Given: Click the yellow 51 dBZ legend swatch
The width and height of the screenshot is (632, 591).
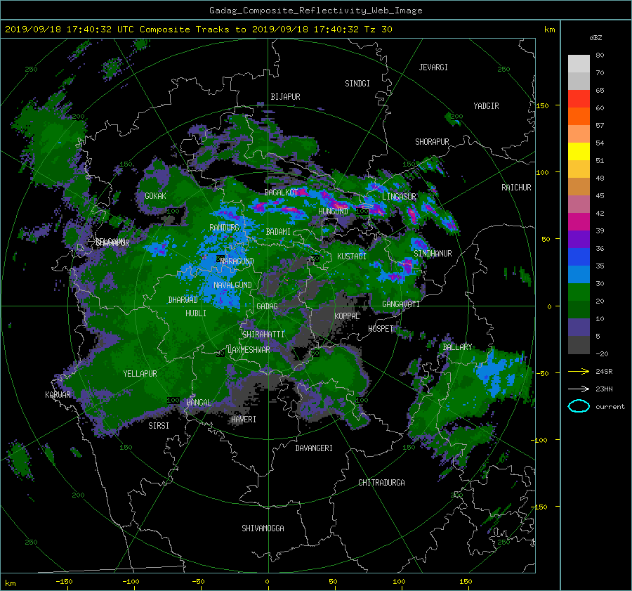Looking at the screenshot, I should 579,151.
